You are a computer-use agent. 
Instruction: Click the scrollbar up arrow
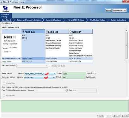(x=126, y=30)
